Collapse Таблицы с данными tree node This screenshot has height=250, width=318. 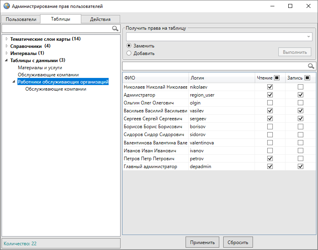coord(7,61)
